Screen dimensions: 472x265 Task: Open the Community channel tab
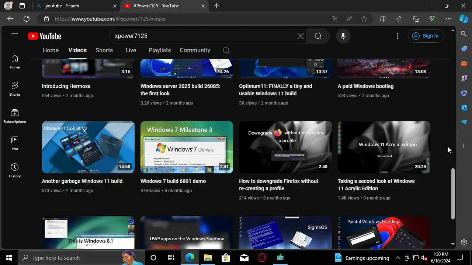point(195,50)
